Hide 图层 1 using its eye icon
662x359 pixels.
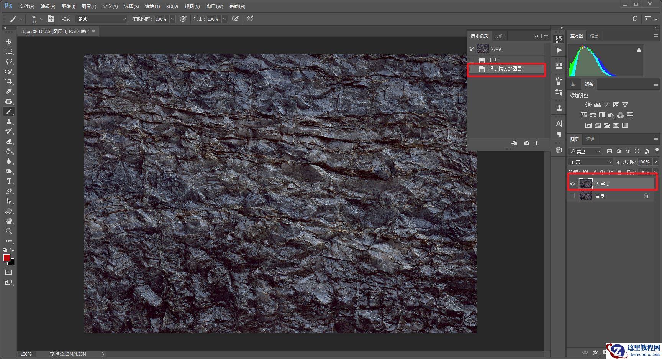(x=572, y=184)
